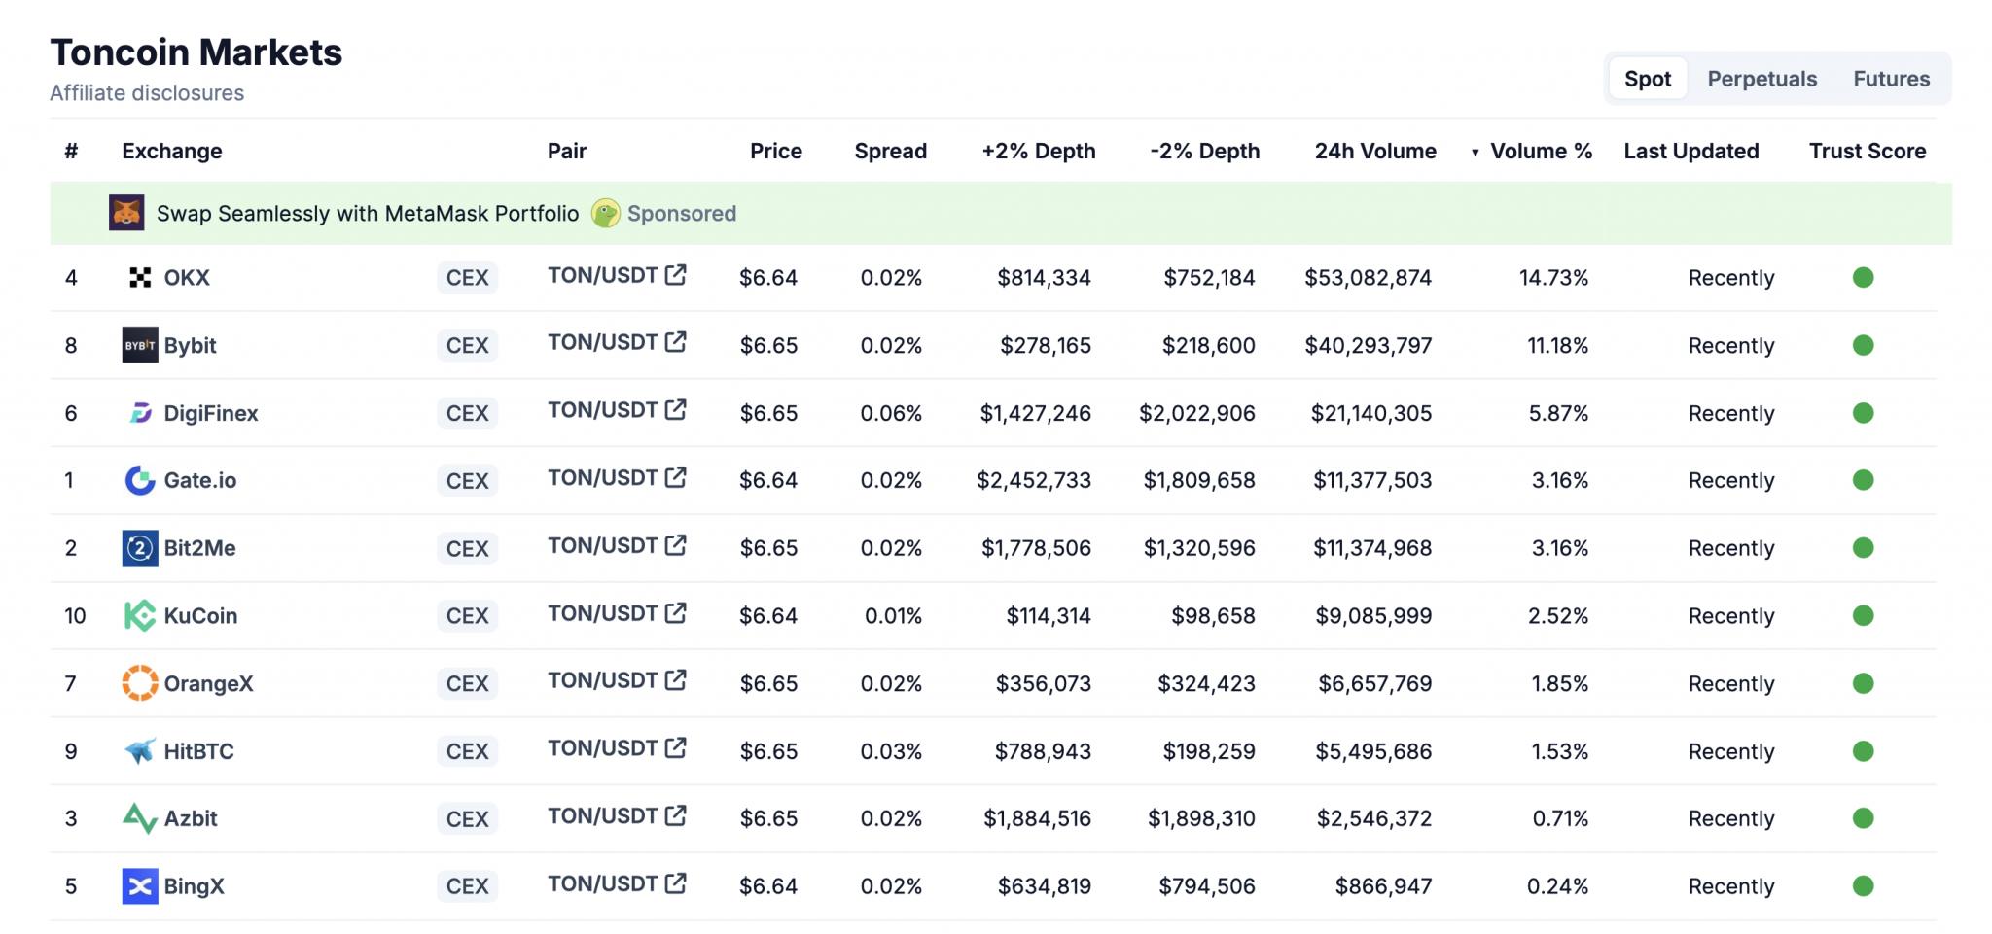
Task: Open external link icon in OKX row
Action: click(x=676, y=275)
